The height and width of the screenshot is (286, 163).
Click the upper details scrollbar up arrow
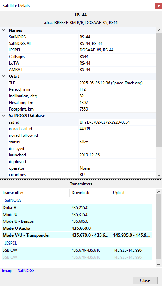point(159,30)
